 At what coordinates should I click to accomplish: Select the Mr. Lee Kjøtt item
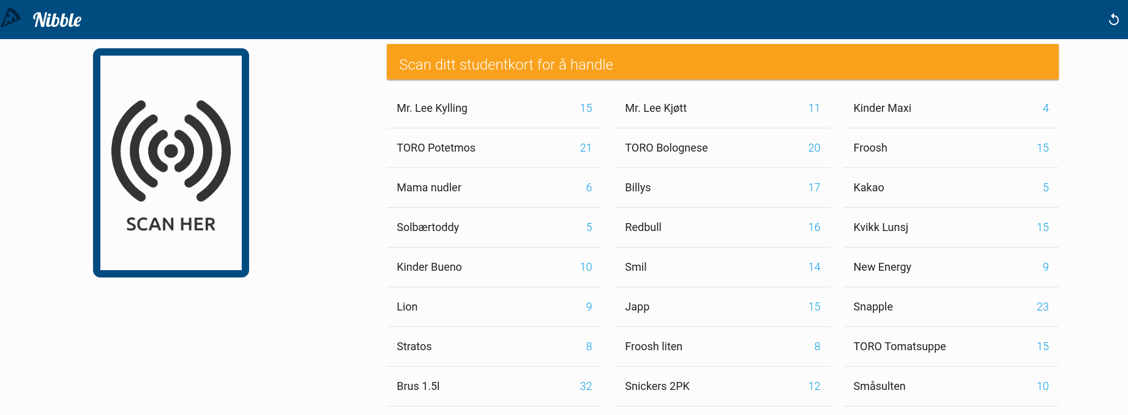[722, 108]
